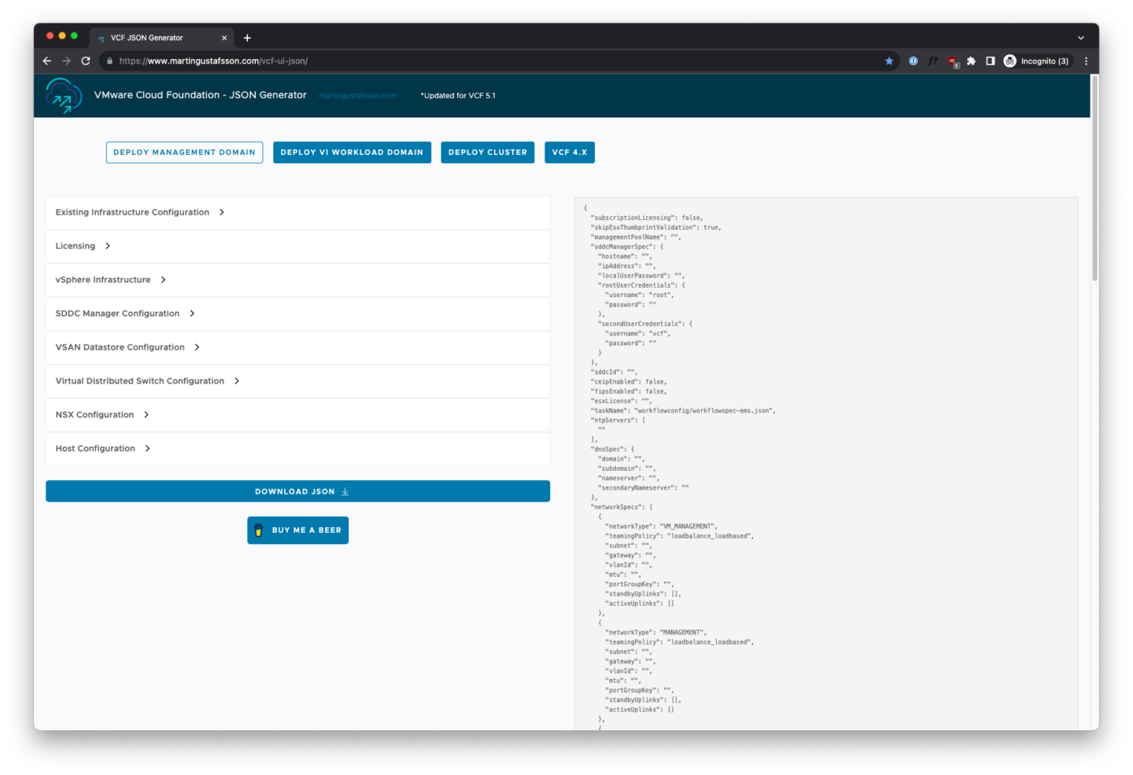Viewport: 1133px width, 775px height.
Task: Switch to Deploy VI Workload Domain
Action: coord(352,152)
